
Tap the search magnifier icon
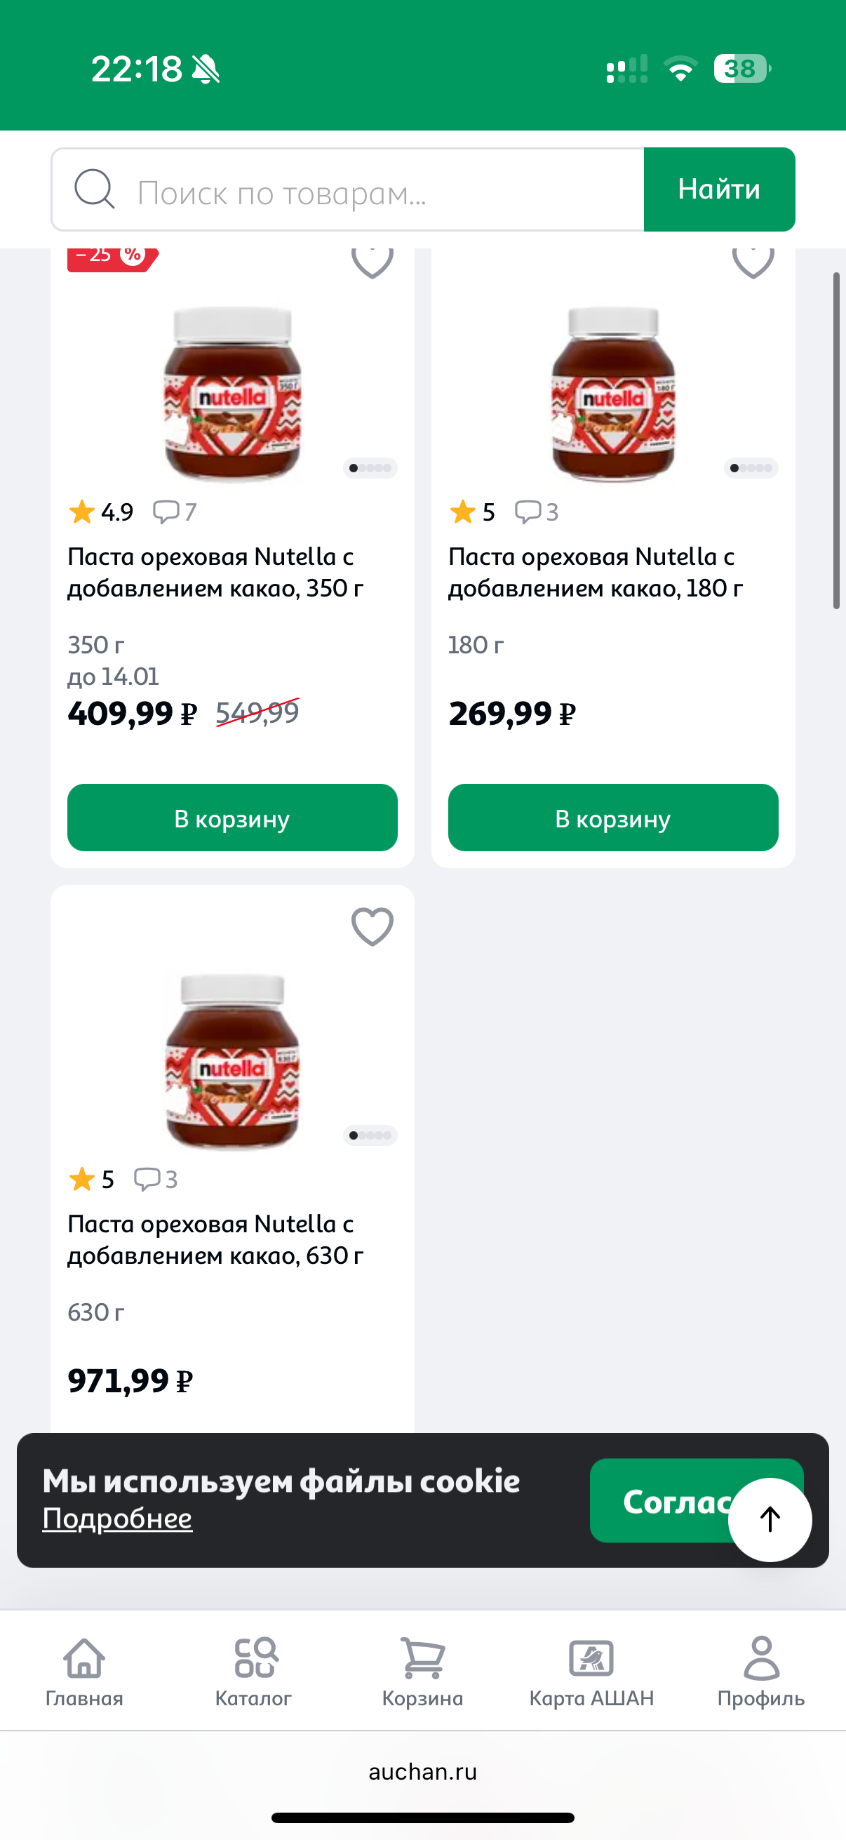click(94, 189)
